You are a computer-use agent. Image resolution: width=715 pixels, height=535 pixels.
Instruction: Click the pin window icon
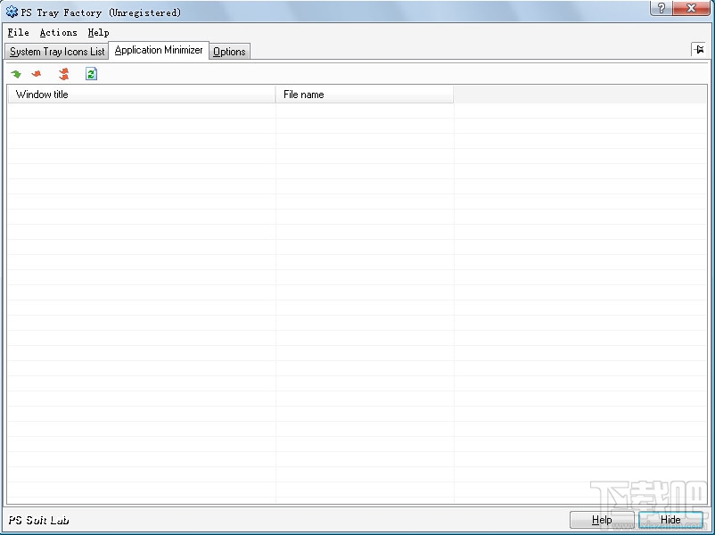point(699,49)
